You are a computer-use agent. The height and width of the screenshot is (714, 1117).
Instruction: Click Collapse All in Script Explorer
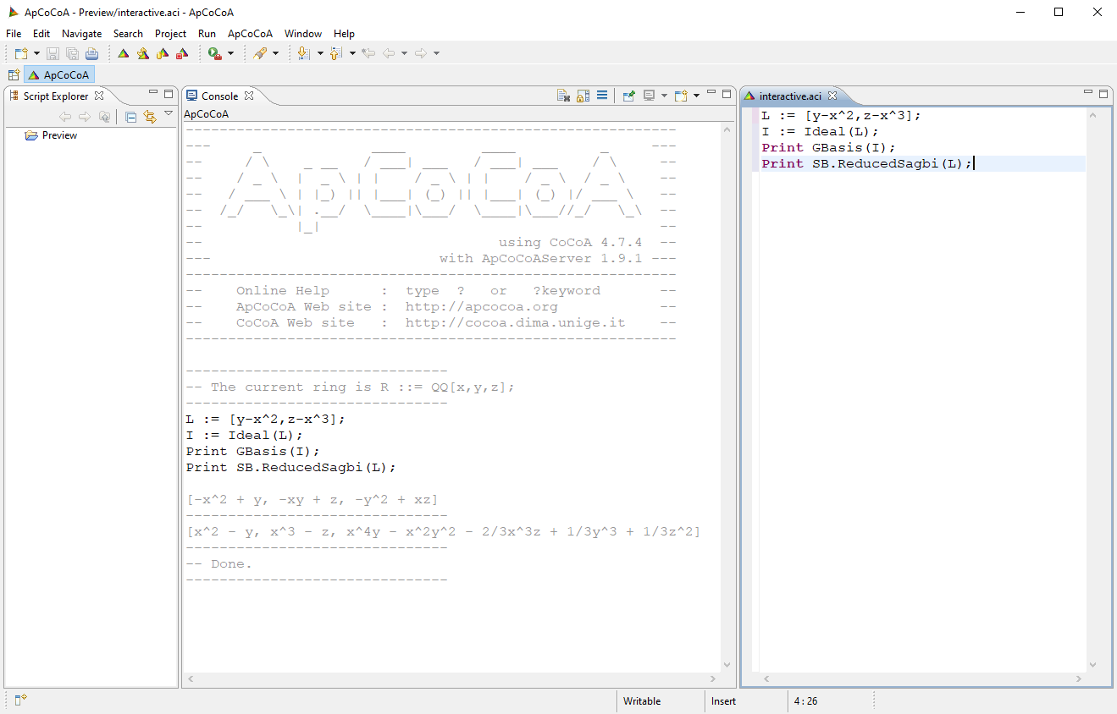point(130,117)
